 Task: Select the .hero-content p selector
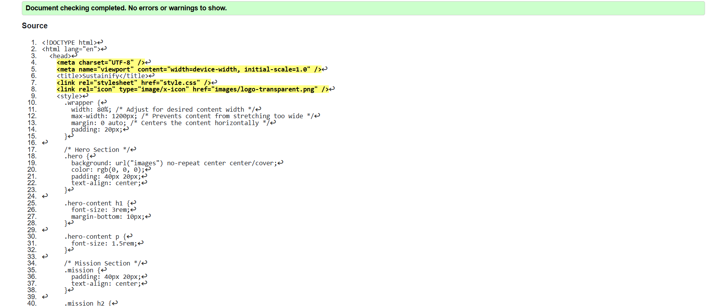click(98, 236)
